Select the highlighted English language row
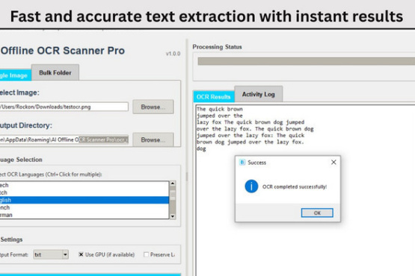Image resolution: width=415 pixels, height=276 pixels. pyautogui.click(x=84, y=200)
